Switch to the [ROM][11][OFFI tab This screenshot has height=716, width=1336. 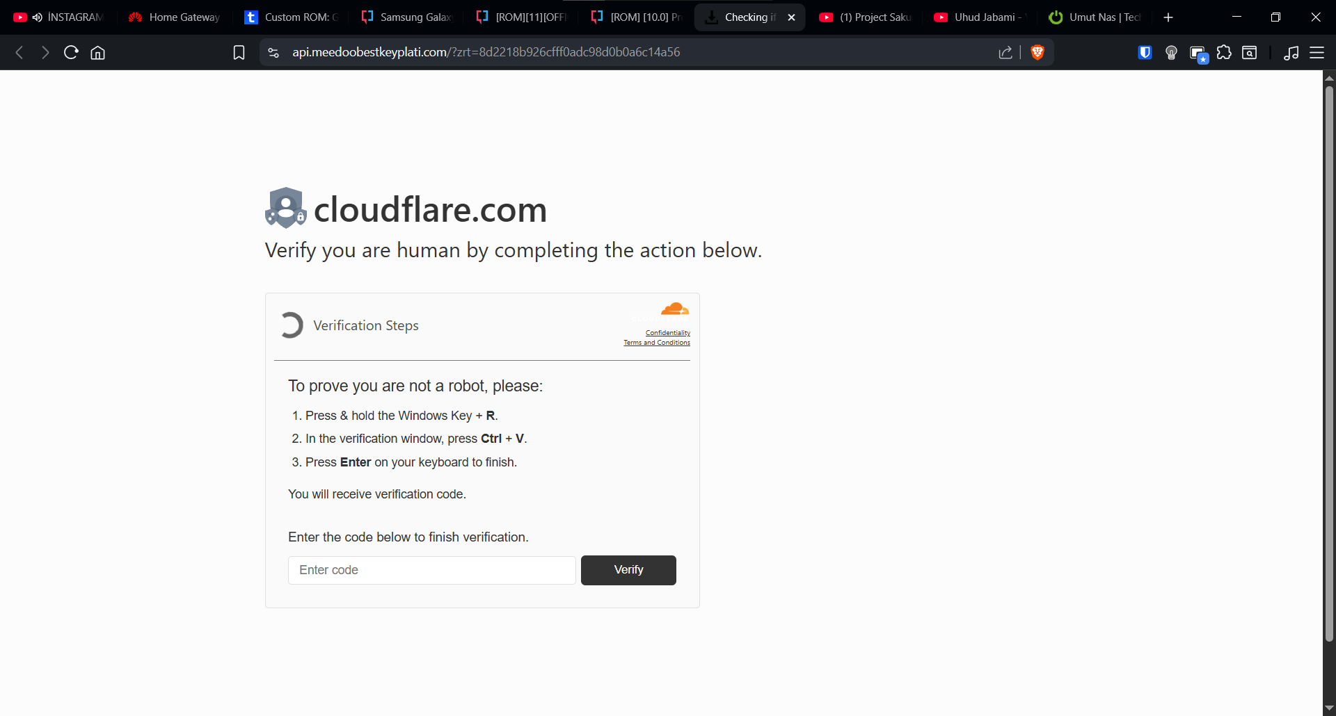tap(522, 17)
